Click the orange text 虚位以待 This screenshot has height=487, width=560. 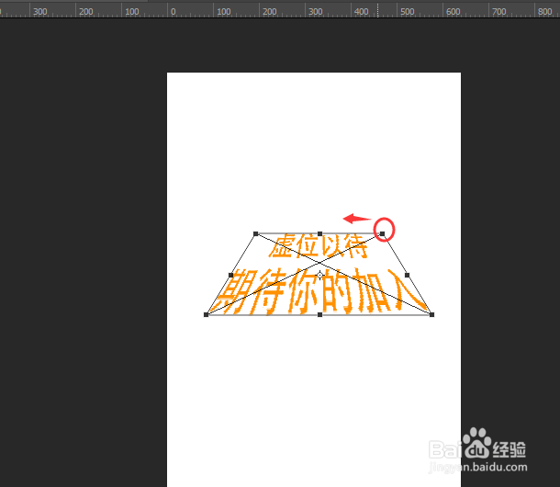(319, 246)
